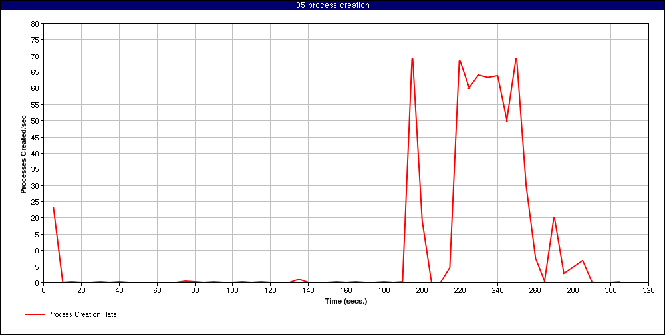Click the small bump at 135 seconds
The image size is (665, 335).
pyautogui.click(x=299, y=279)
